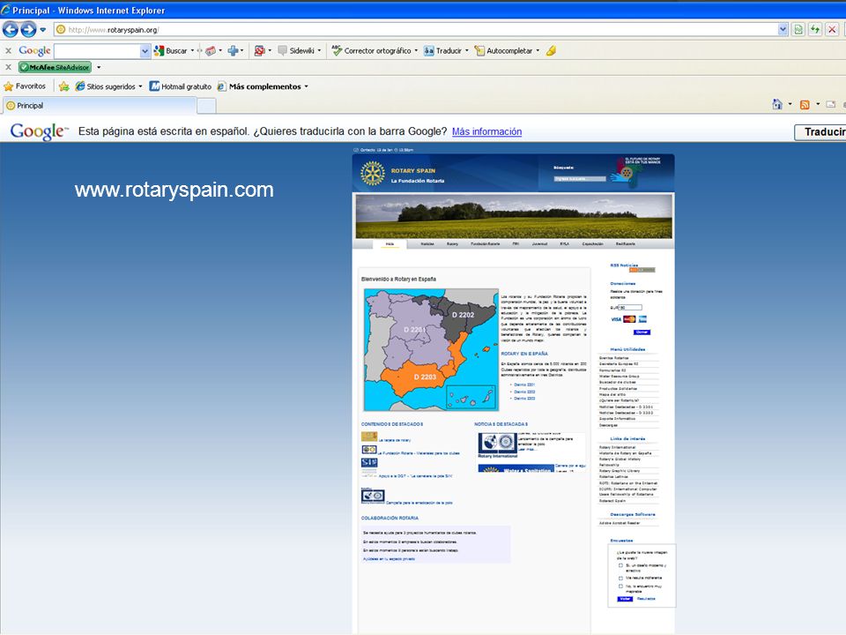Click the blue plus share icon
846x635 pixels.
pyautogui.click(x=233, y=51)
